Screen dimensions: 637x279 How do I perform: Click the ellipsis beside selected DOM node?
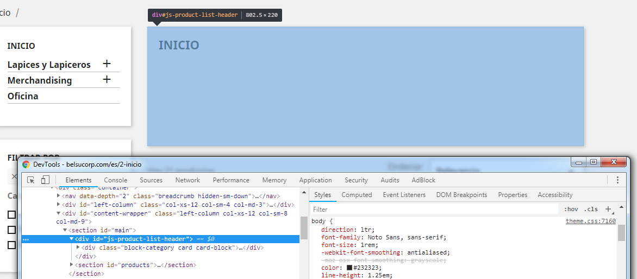pyautogui.click(x=26, y=239)
